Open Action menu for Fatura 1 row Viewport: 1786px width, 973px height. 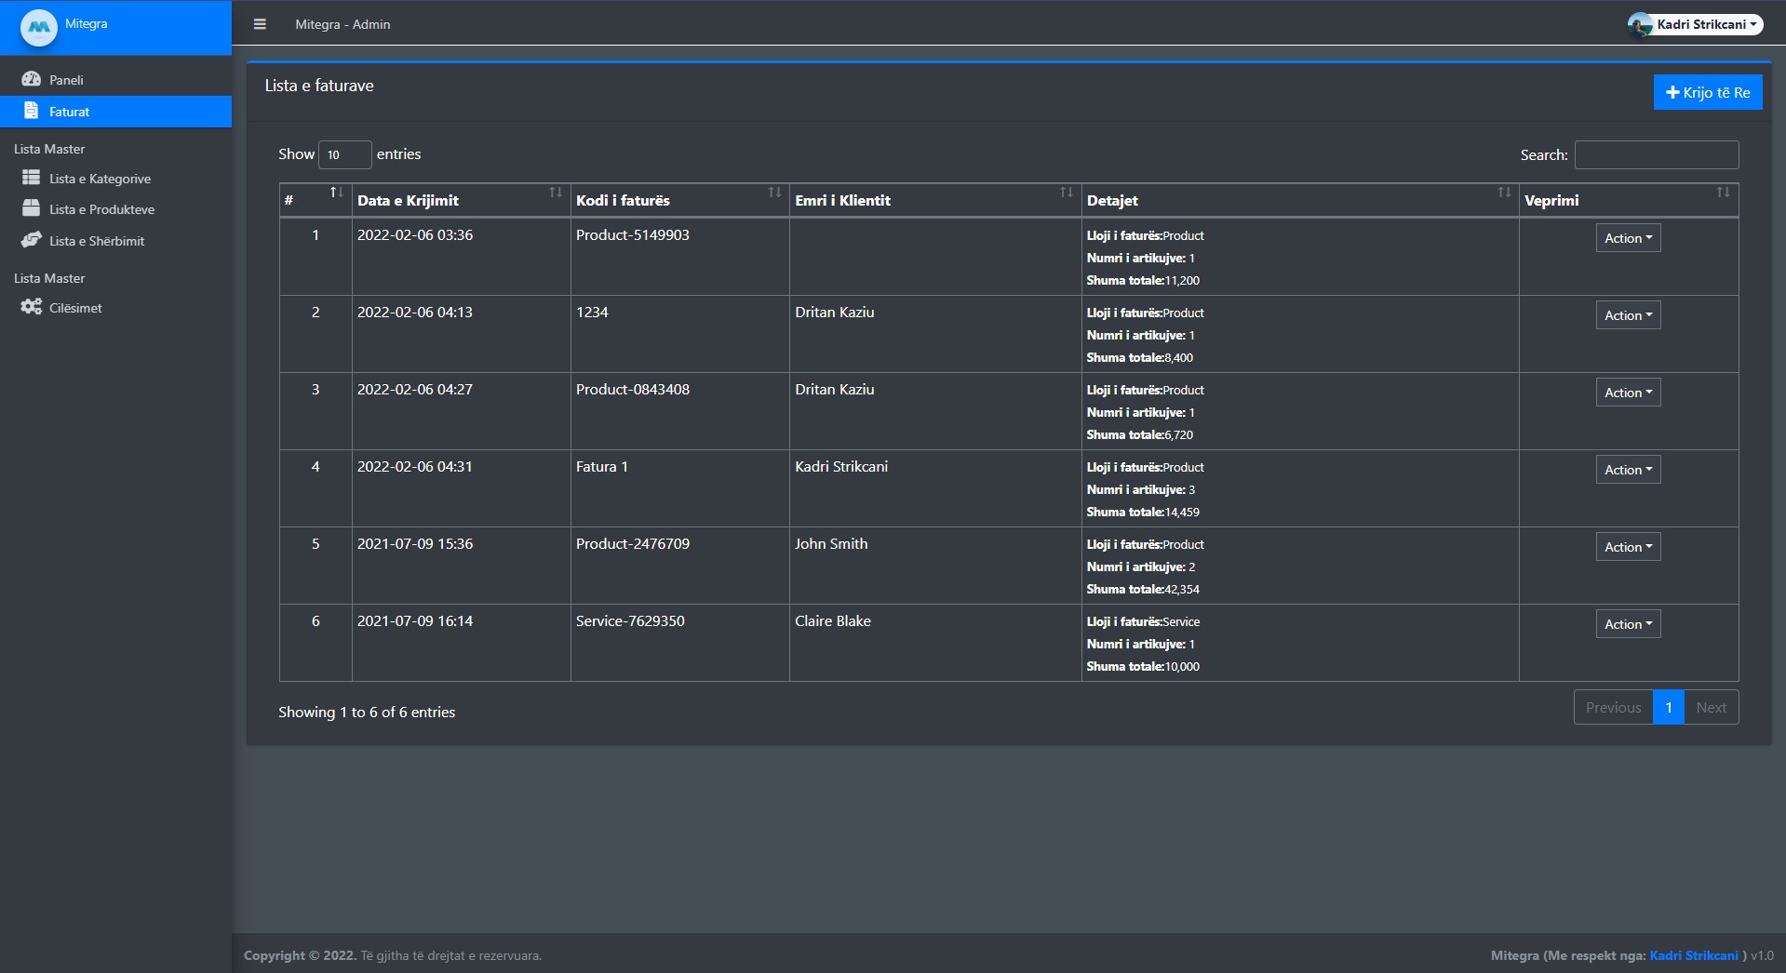1628,470
